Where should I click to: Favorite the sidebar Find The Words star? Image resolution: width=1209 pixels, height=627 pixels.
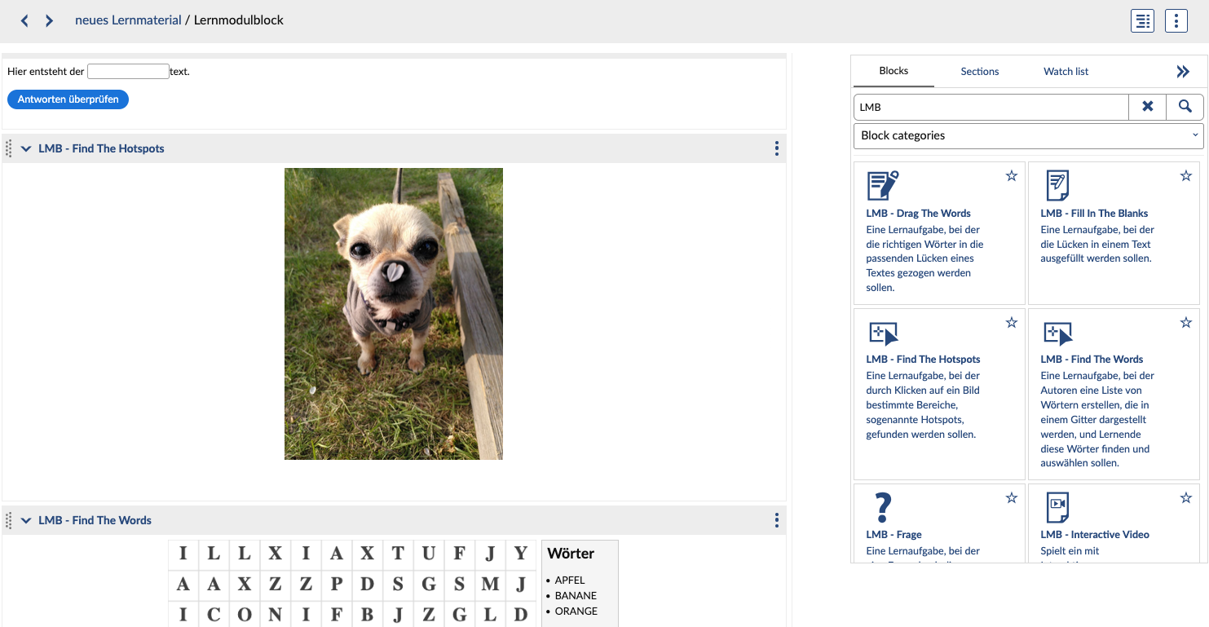[x=1186, y=322]
